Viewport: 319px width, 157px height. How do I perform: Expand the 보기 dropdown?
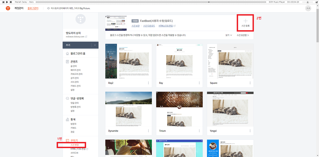click(229, 35)
